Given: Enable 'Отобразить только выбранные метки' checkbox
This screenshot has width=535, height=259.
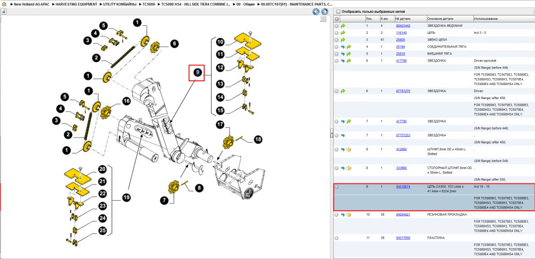Looking at the screenshot, I should [x=339, y=12].
